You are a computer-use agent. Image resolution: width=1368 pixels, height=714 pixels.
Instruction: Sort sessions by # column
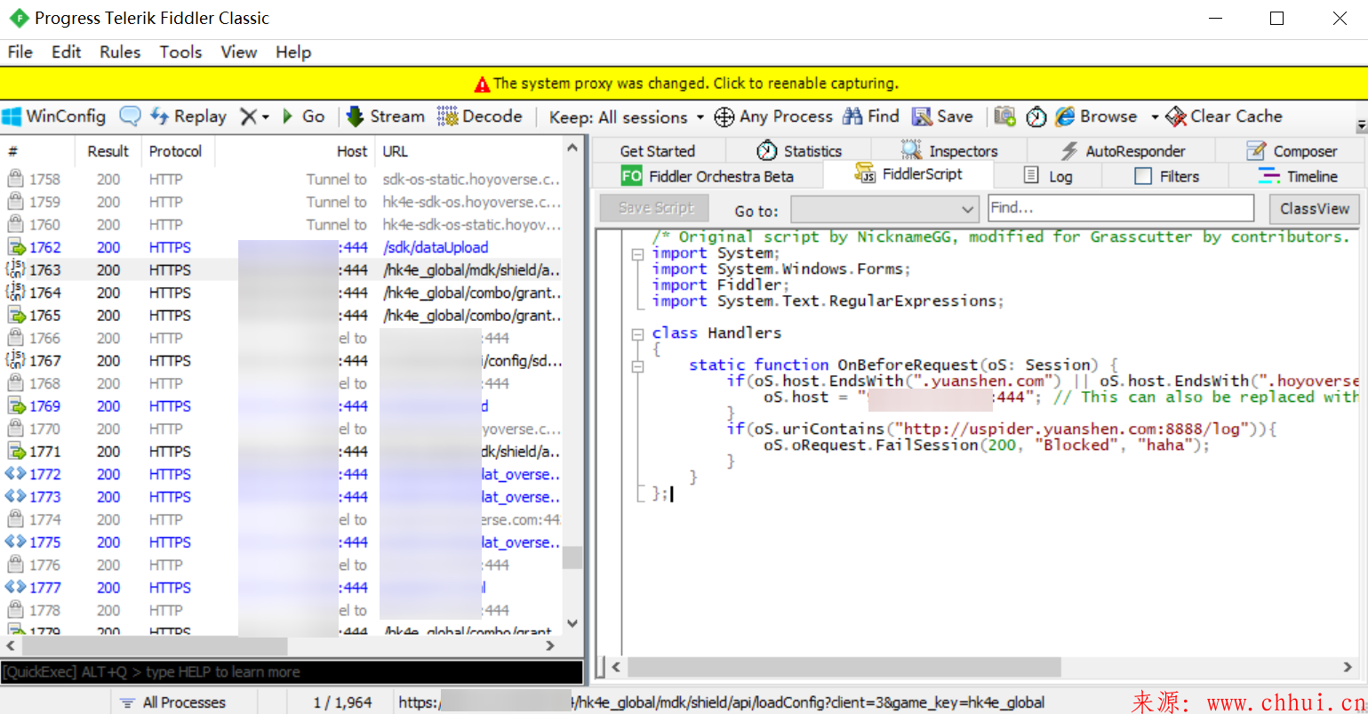38,151
